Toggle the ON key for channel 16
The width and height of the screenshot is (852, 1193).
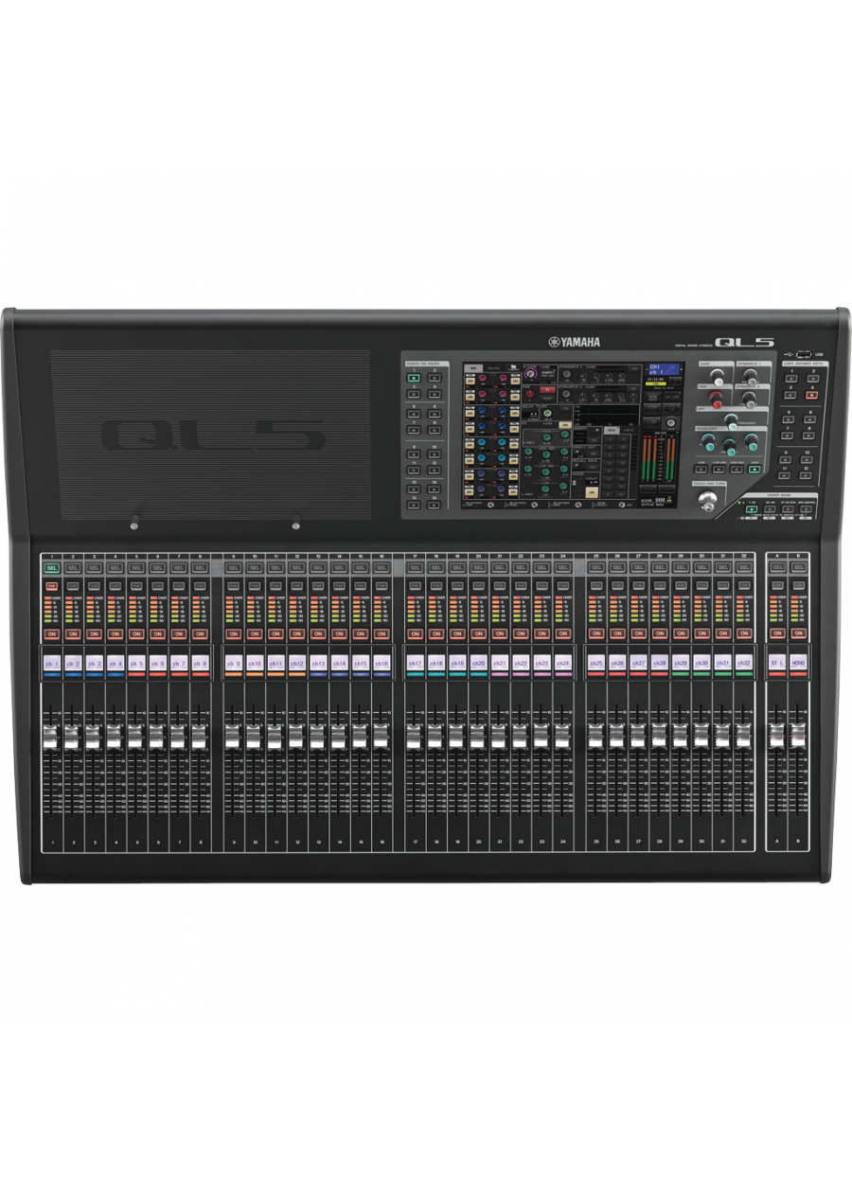(382, 632)
